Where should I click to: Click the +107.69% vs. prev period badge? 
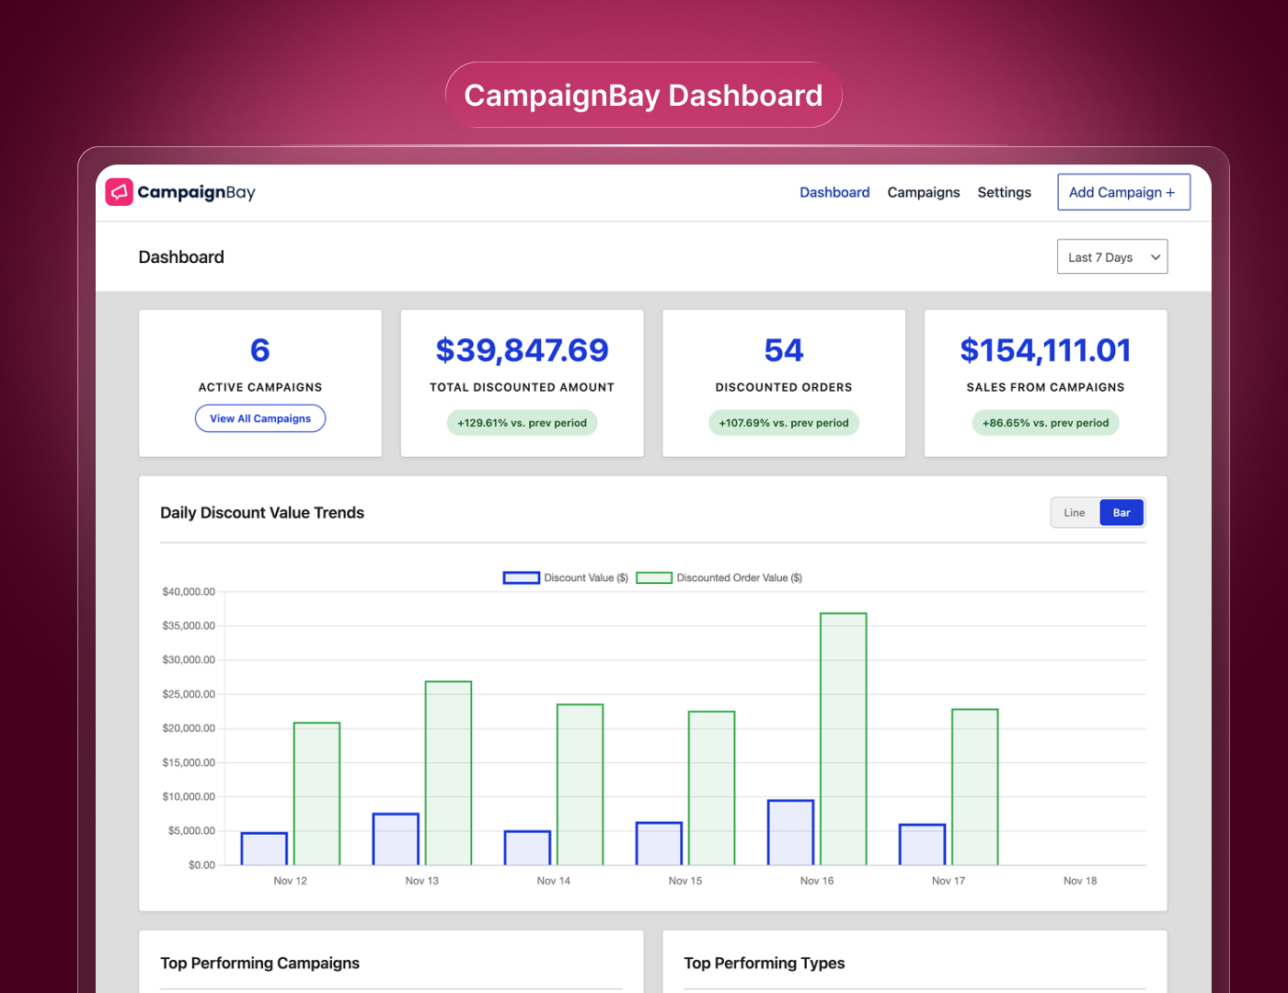784,423
